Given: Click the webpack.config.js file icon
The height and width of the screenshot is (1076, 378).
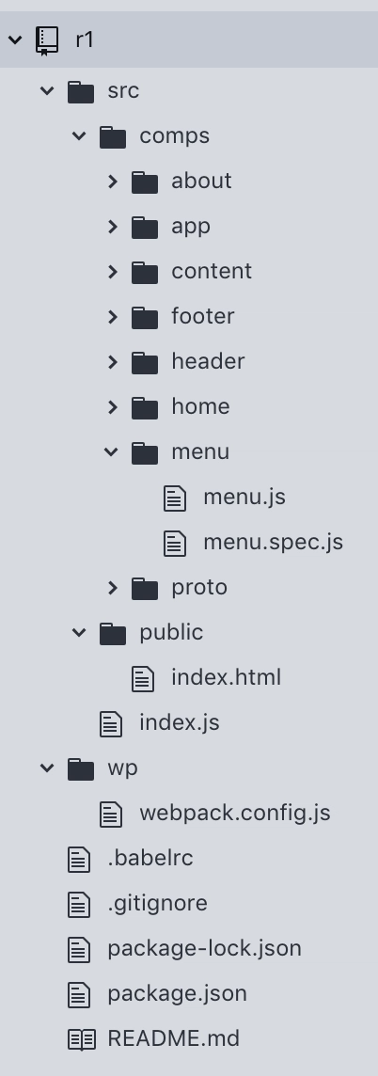Looking at the screenshot, I should click(x=111, y=814).
